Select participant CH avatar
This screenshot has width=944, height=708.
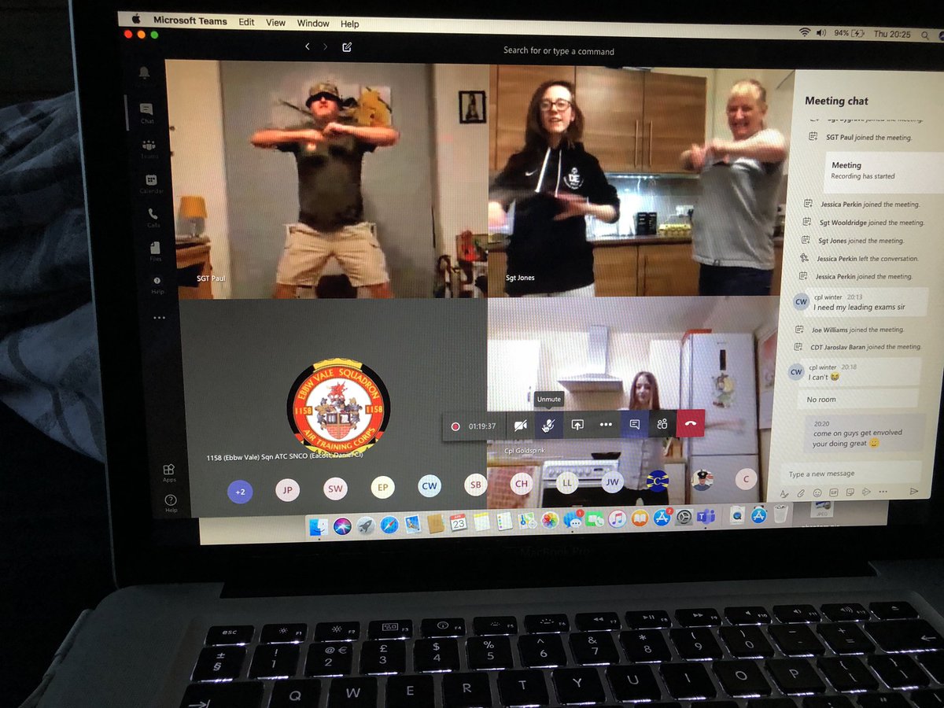tap(521, 483)
